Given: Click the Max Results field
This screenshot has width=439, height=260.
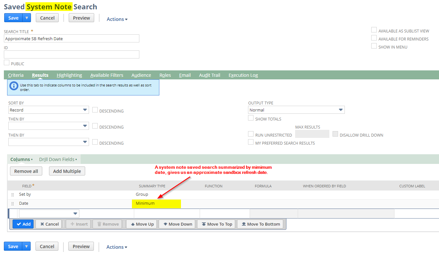Looking at the screenshot, I should 312,134.
